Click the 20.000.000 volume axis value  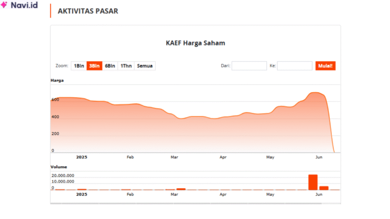[62, 175]
